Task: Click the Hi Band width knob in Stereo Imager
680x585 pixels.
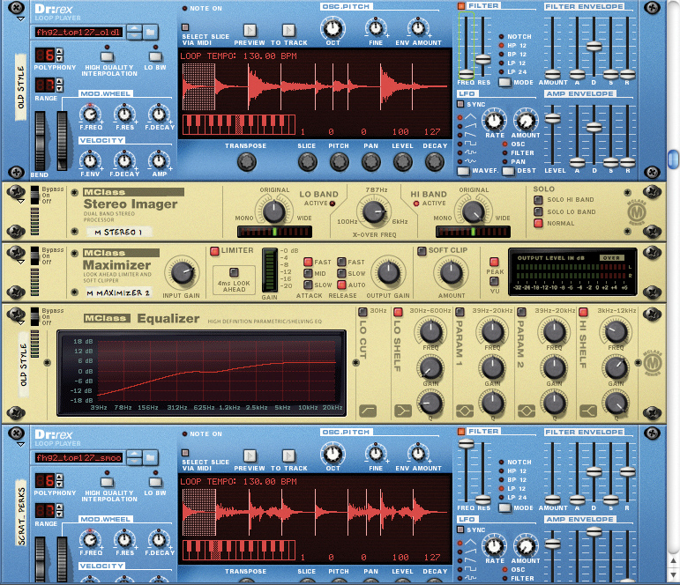Action: click(x=473, y=211)
